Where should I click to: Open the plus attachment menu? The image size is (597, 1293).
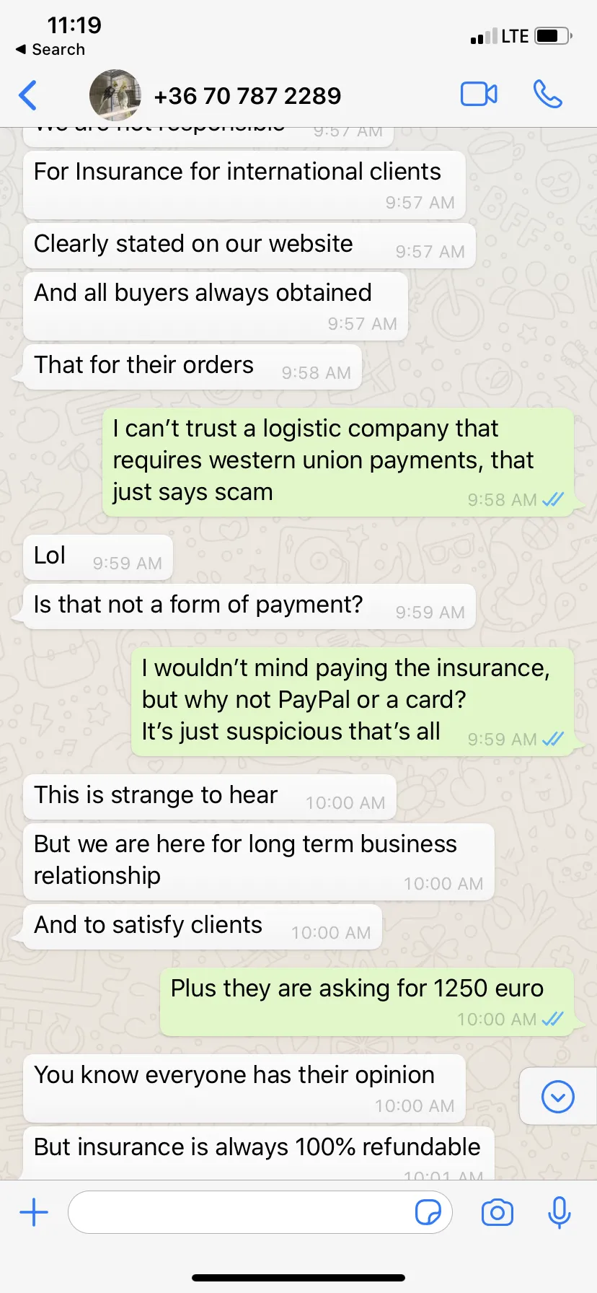[x=34, y=1212]
